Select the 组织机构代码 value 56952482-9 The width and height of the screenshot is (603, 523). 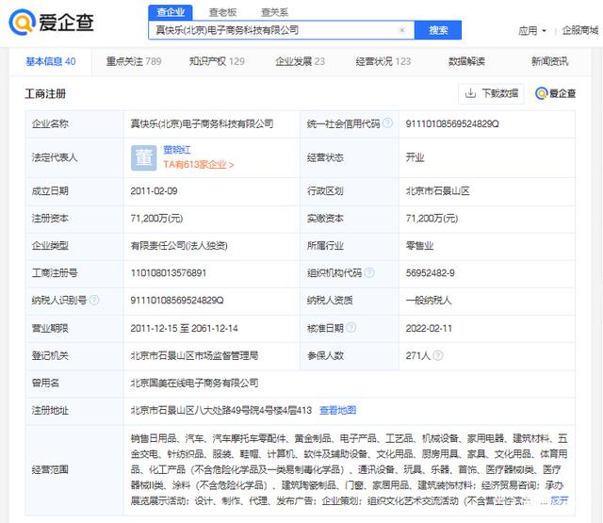click(x=430, y=273)
